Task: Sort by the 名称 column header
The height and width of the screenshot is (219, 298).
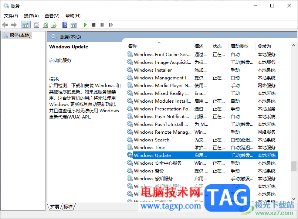Action: coord(159,46)
